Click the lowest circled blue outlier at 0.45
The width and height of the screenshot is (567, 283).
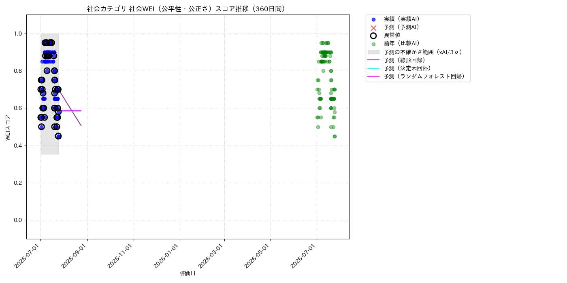coord(58,136)
